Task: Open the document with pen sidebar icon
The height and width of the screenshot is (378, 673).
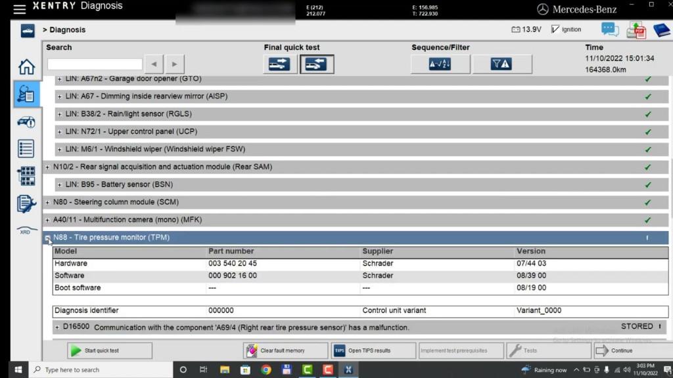Action: pyautogui.click(x=26, y=203)
